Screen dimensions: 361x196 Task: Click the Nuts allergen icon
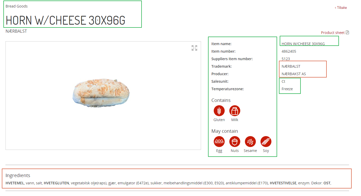point(235,142)
